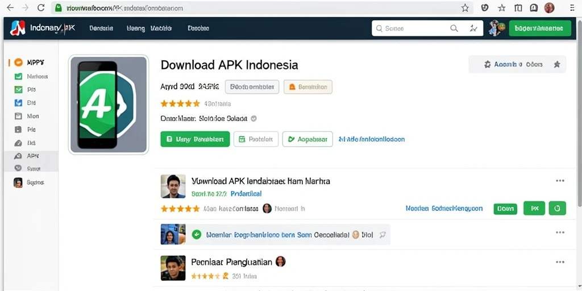Click the large app icon thumbnail
The image size is (582, 291).
(109, 105)
